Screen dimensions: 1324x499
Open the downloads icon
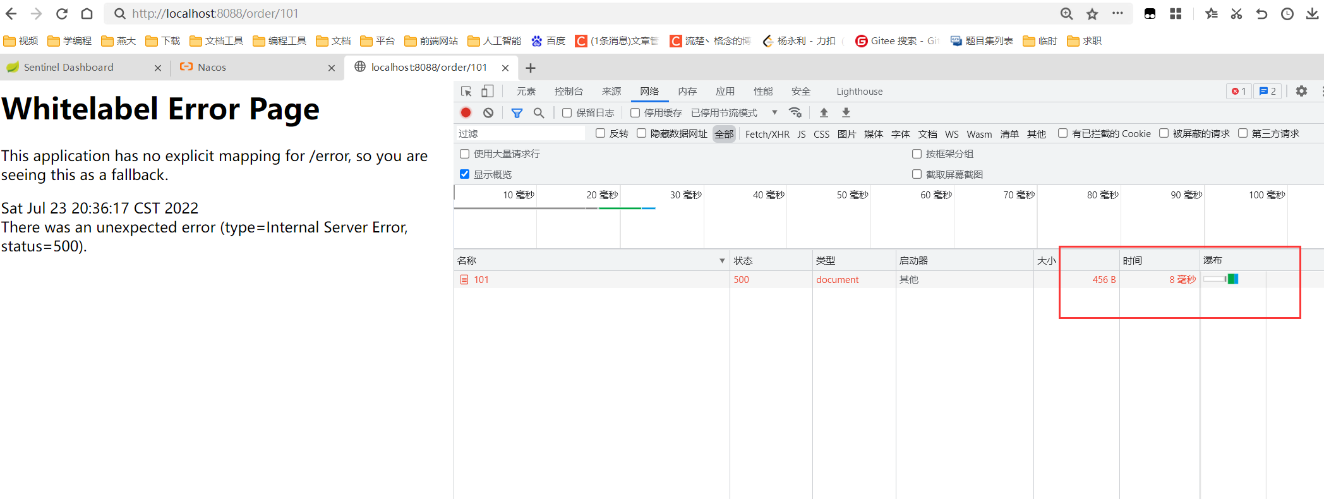pos(1312,13)
